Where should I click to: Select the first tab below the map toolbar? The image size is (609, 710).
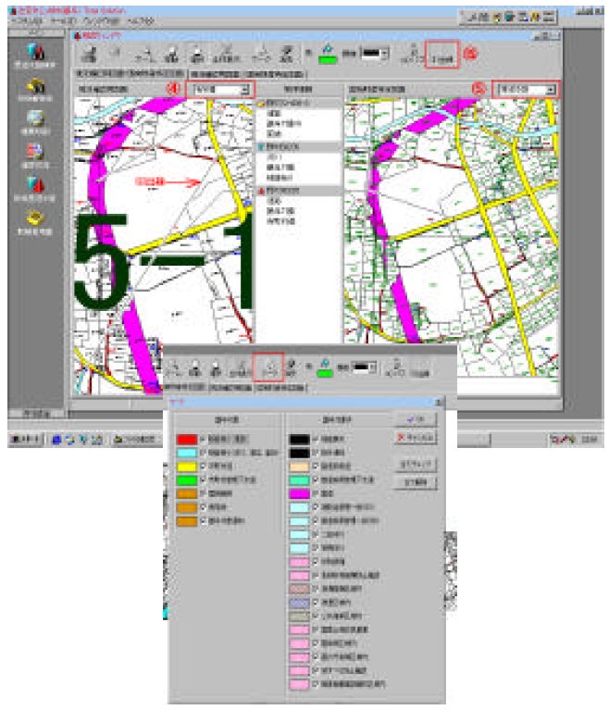(129, 72)
